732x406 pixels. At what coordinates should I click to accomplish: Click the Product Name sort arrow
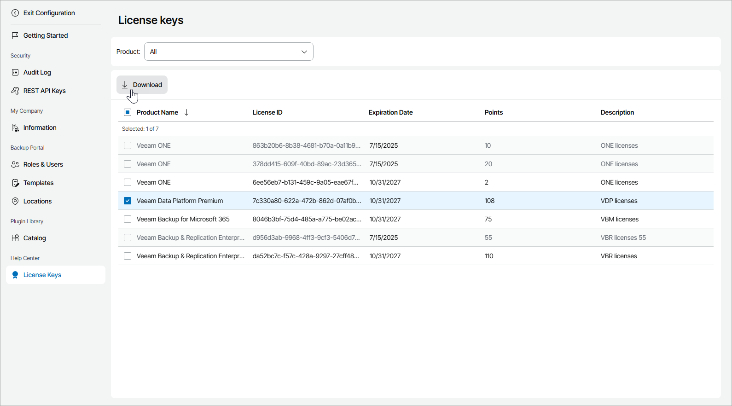[186, 112]
